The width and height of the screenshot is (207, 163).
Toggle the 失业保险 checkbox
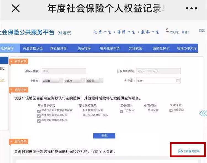(171, 110)
